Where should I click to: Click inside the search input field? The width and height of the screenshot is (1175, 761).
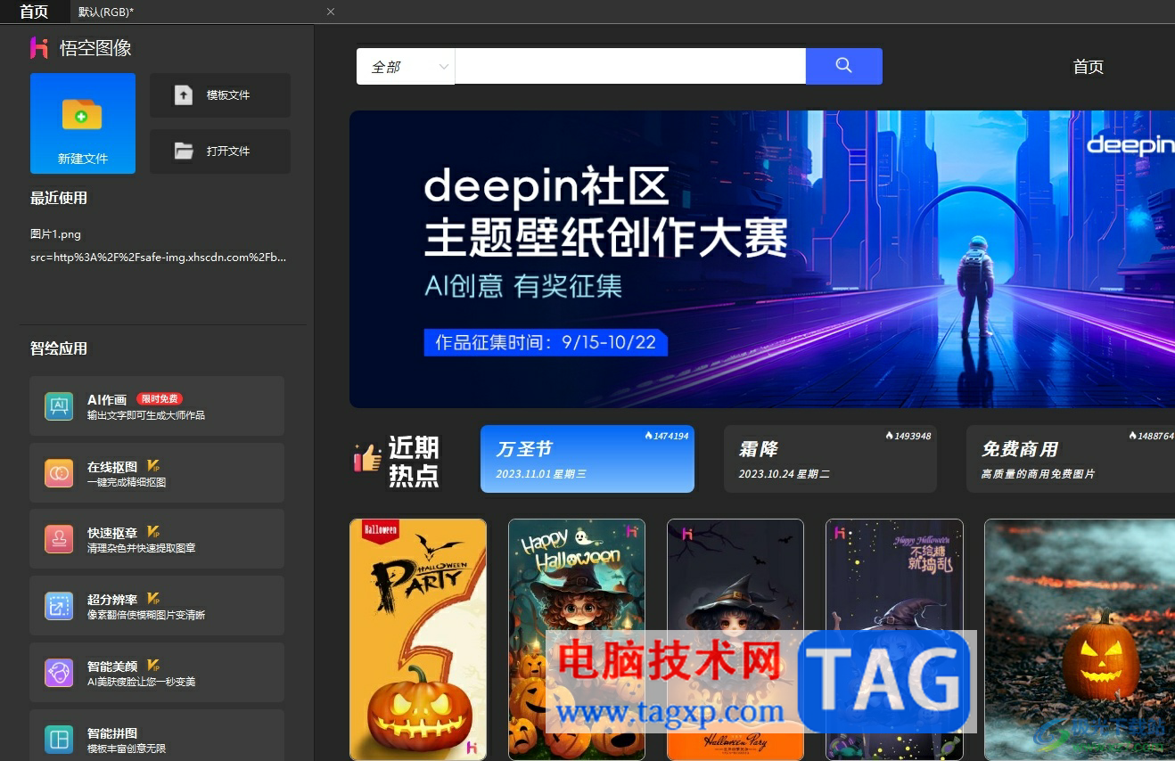click(630, 67)
